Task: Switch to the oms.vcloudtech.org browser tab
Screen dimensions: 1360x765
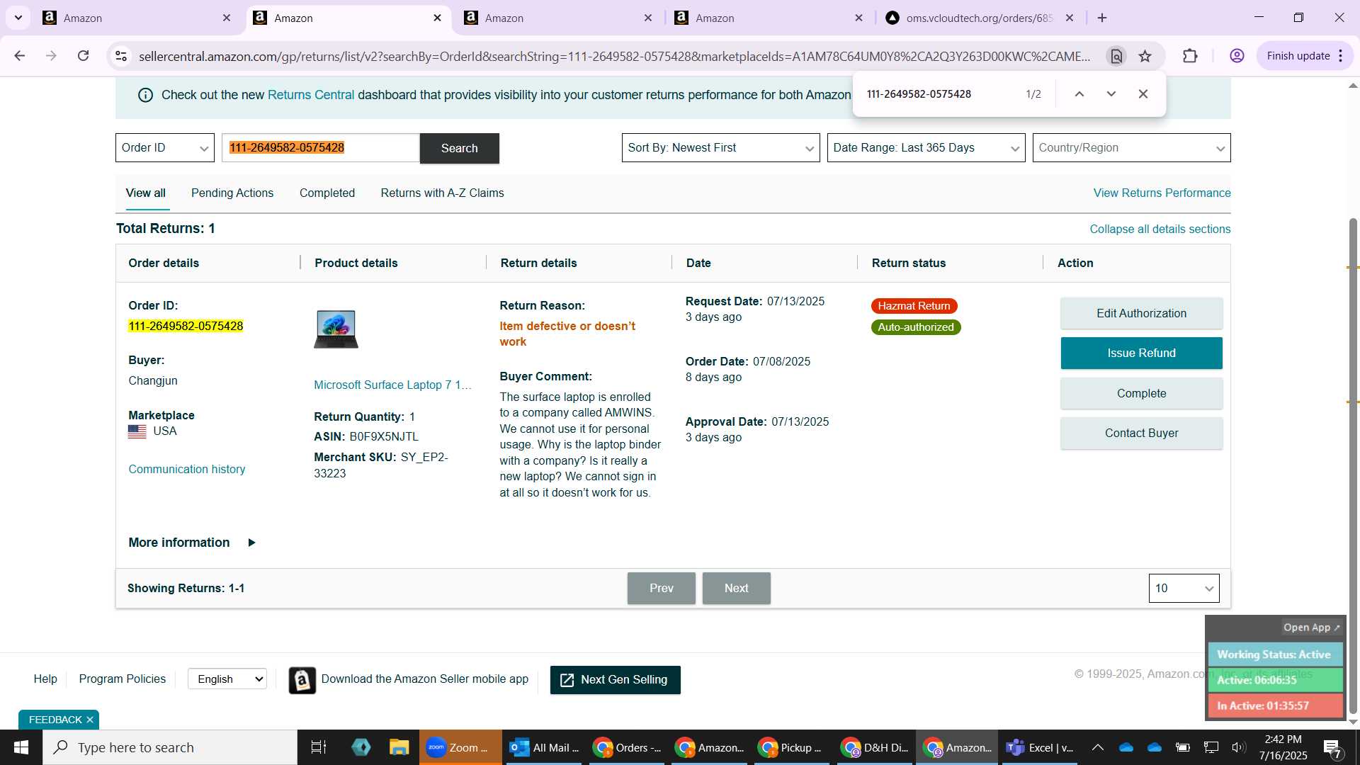Action: tap(980, 18)
